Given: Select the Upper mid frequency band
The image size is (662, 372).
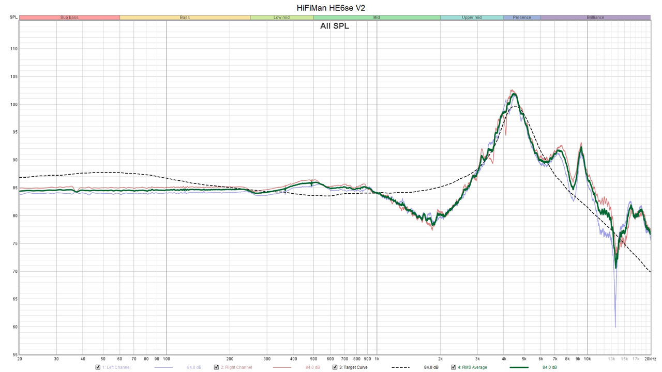Looking at the screenshot, I should point(472,18).
